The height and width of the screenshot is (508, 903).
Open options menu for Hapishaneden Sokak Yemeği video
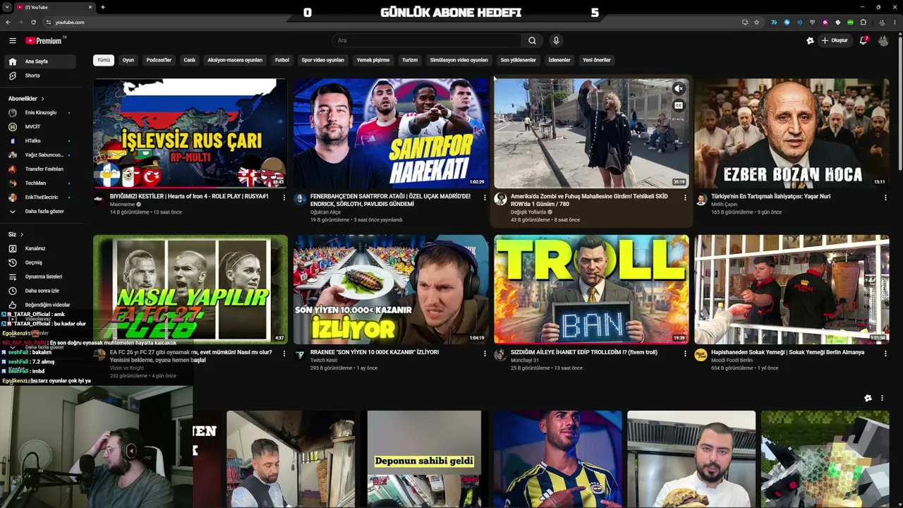[885, 353]
